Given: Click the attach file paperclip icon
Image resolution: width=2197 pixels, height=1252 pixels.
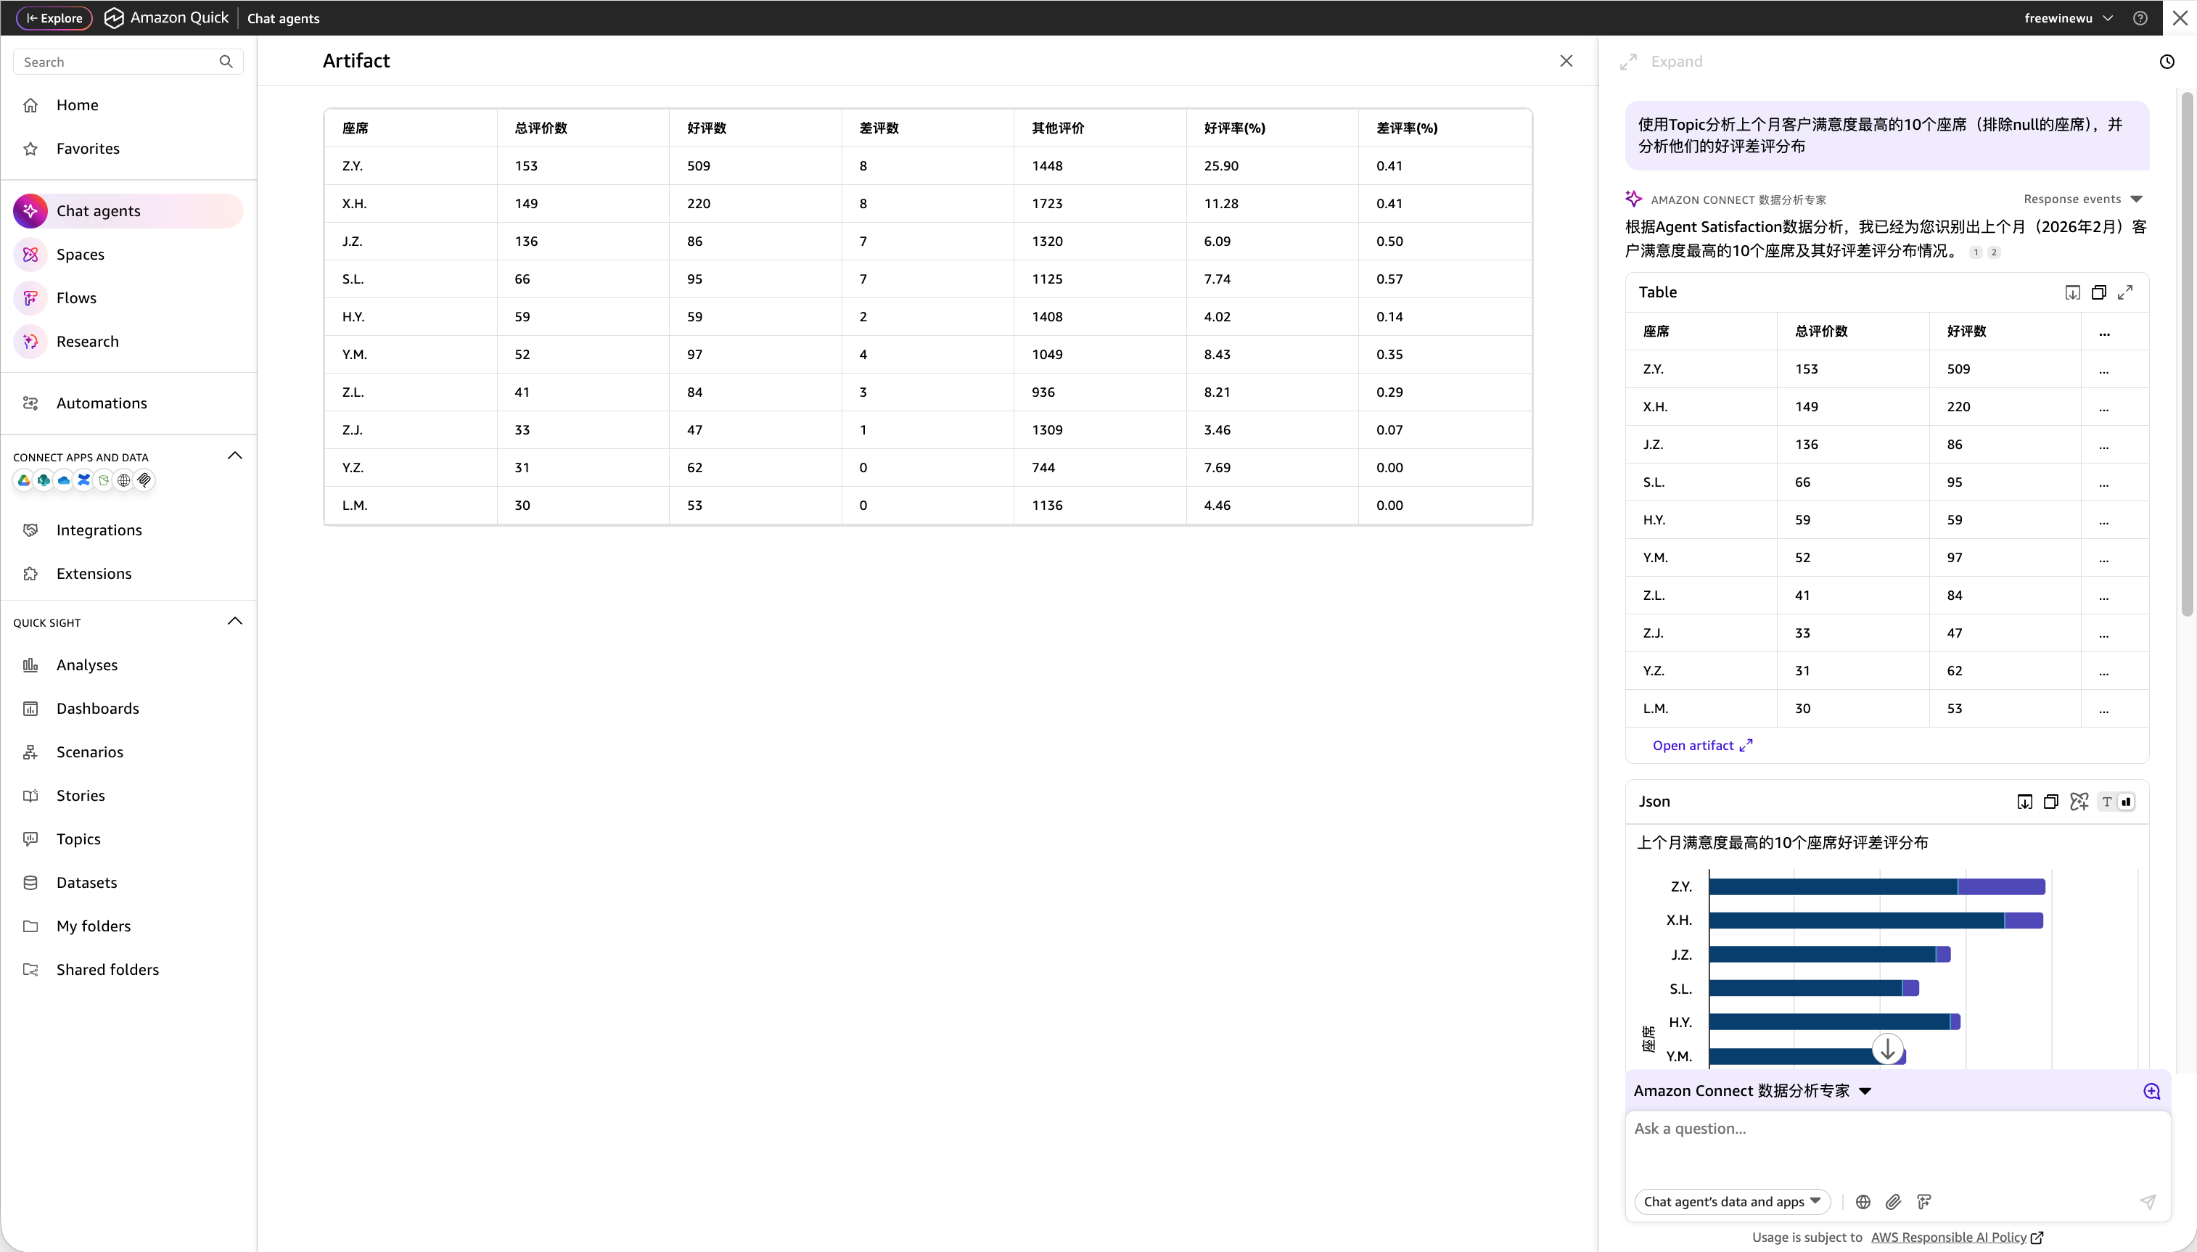Looking at the screenshot, I should 1892,1201.
